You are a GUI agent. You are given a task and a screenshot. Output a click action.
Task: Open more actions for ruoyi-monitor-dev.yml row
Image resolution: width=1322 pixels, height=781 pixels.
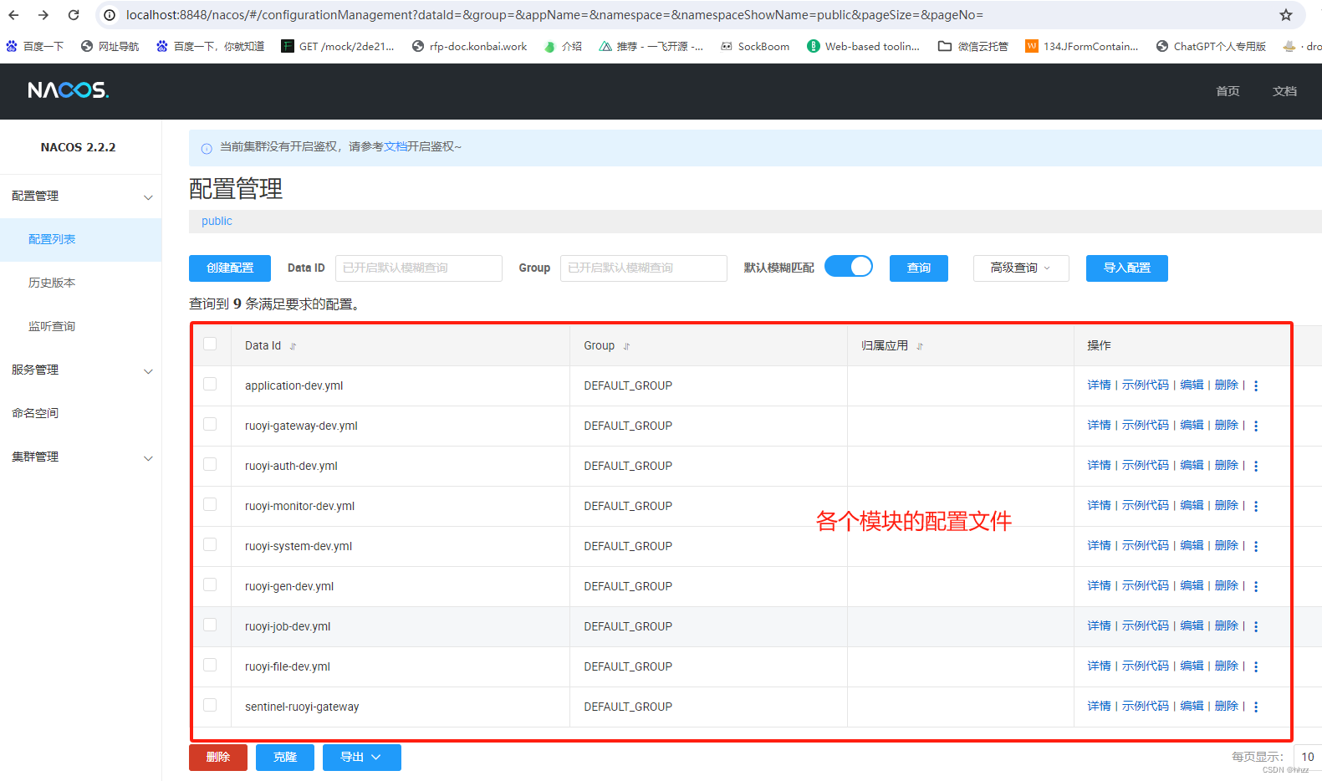(x=1256, y=506)
